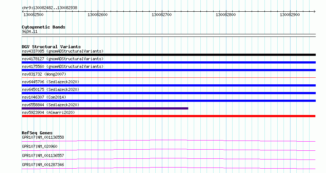This screenshot has height=173, width=326.
Task: Click ruler position 130082500
Action: pyautogui.click(x=33, y=15)
